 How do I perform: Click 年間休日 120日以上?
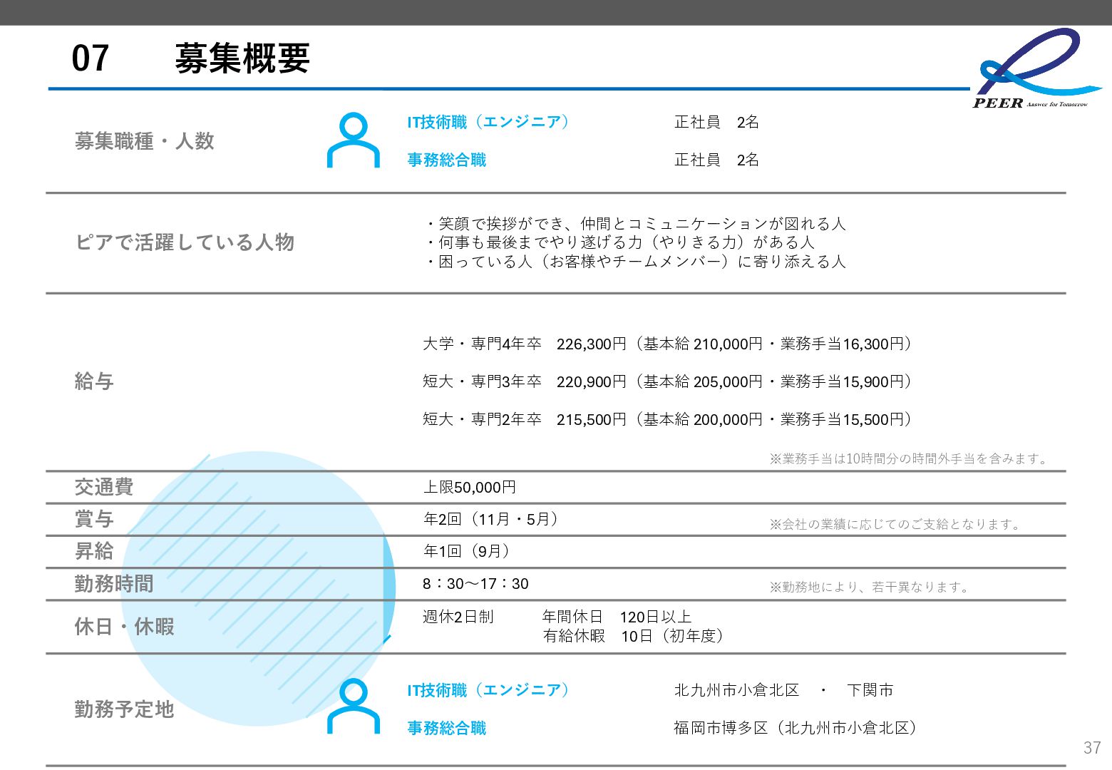[617, 617]
